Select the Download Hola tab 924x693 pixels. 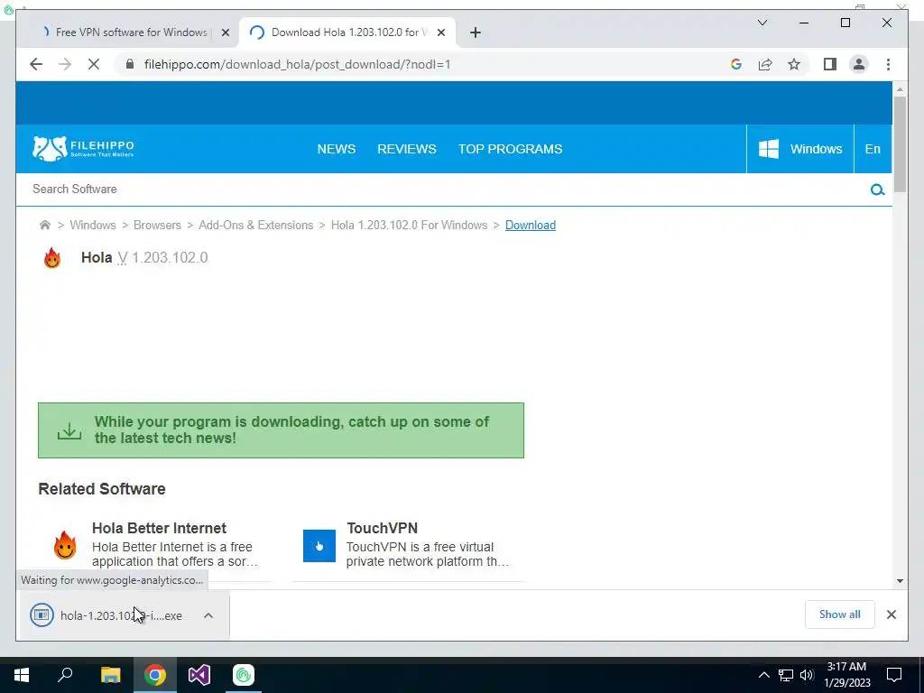coord(347,32)
